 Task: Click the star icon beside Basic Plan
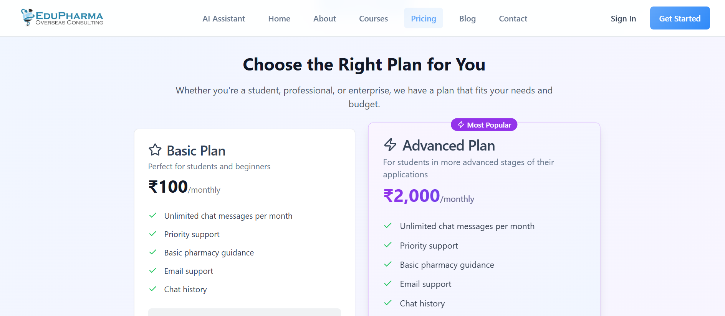(155, 150)
